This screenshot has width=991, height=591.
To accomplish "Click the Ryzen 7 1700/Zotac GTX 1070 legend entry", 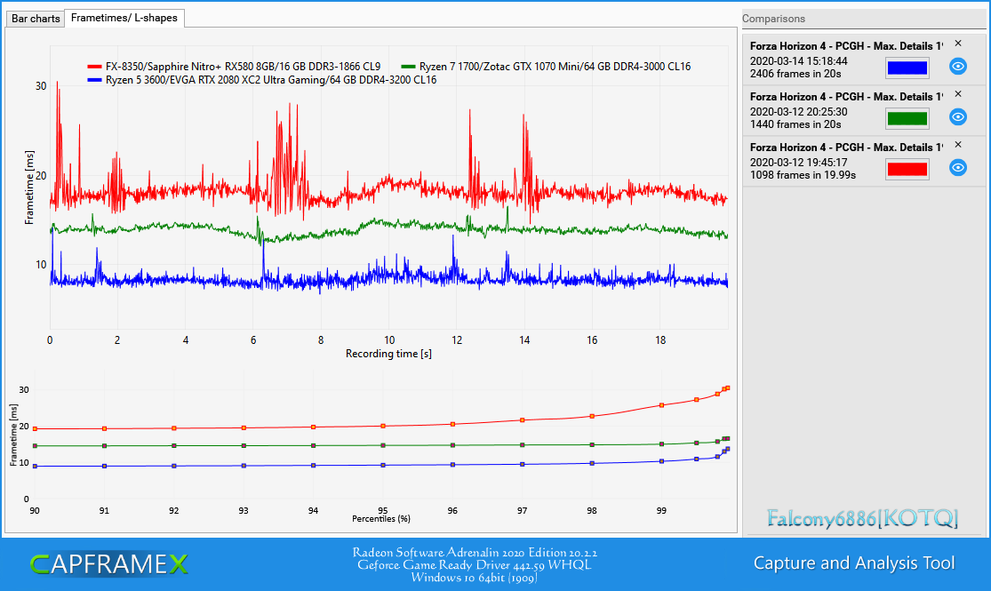I will coord(546,67).
